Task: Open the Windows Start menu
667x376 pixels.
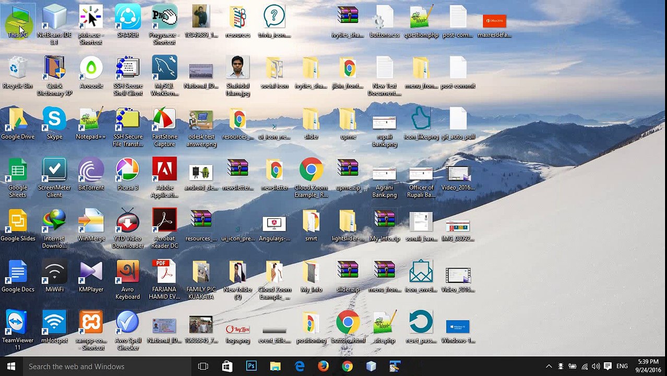Action: 11,367
